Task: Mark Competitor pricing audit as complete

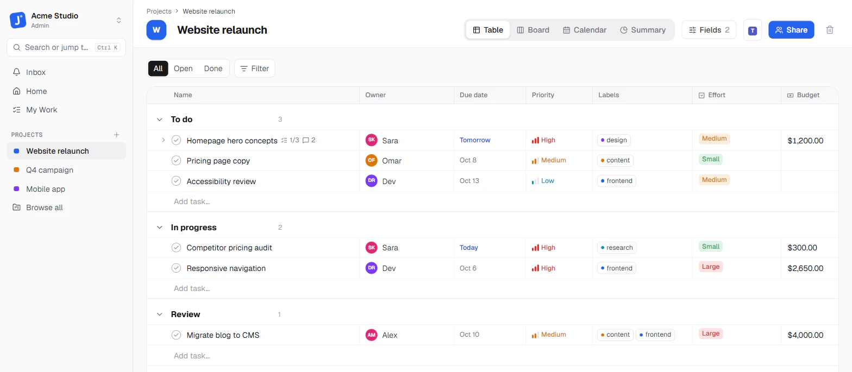Action: pyautogui.click(x=176, y=247)
